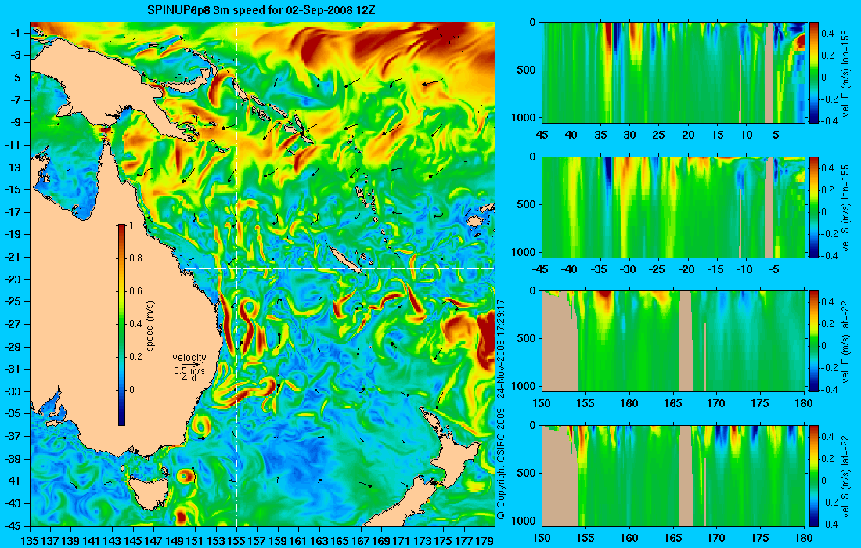Viewport: 861px width, 548px height.
Task: Click the colorbar beside the vel. S lon=155 panel
Action: [814, 207]
